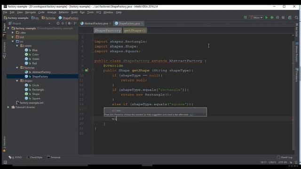
Task: Collapse the shapes package
Action: [17, 81]
